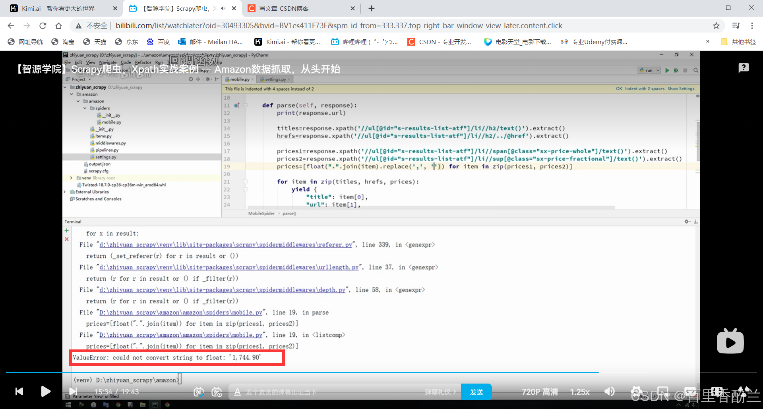Open the 邮件 - Meilan HA bookmark

(211, 42)
